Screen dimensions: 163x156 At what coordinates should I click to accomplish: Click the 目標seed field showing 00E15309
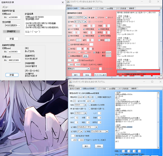pyautogui.click(x=14, y=60)
